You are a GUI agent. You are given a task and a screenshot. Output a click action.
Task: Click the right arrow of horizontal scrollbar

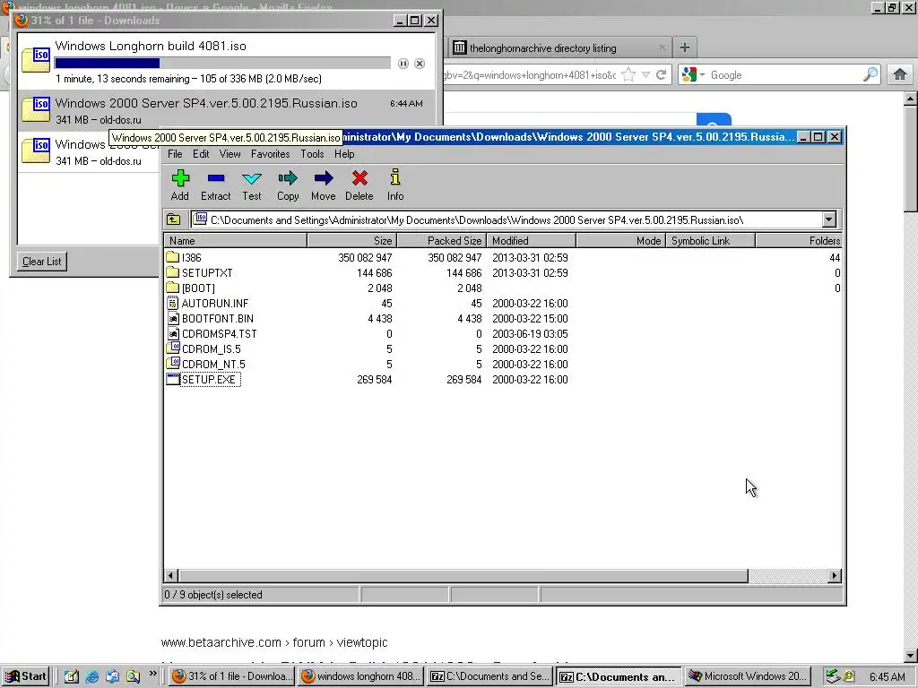[x=835, y=576]
